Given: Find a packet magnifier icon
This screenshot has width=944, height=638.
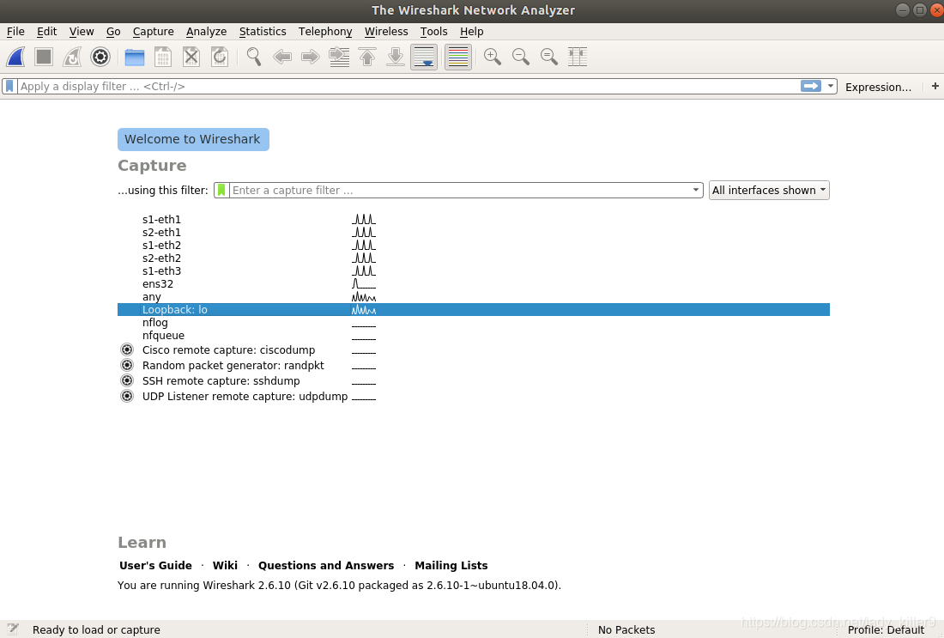Looking at the screenshot, I should point(253,57).
